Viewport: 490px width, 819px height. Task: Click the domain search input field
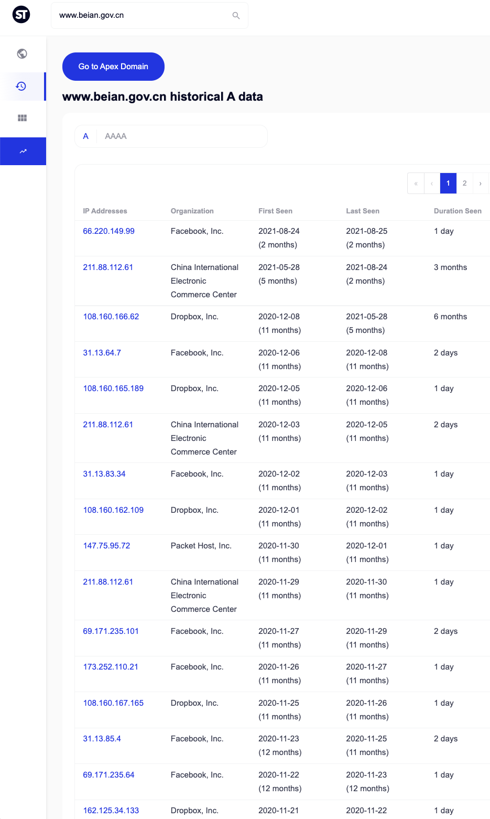(x=149, y=15)
